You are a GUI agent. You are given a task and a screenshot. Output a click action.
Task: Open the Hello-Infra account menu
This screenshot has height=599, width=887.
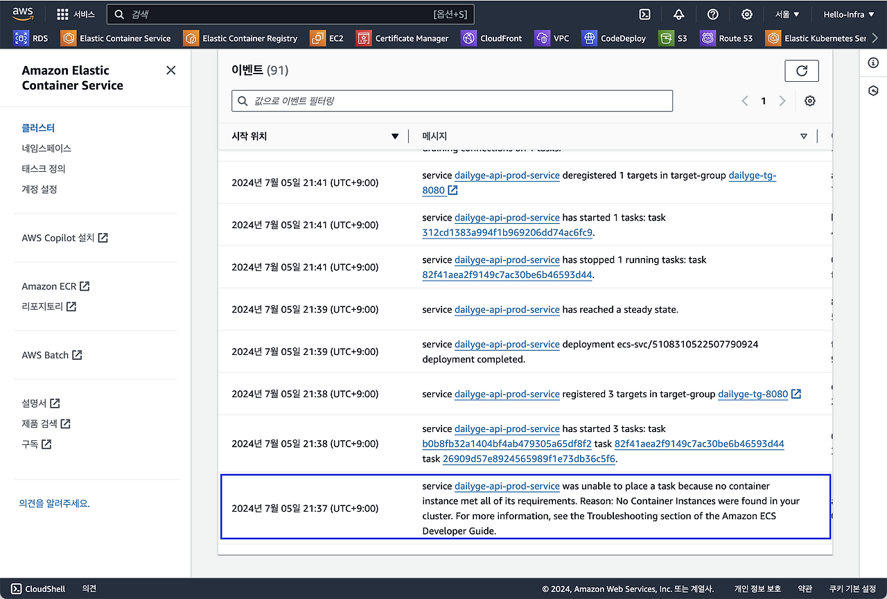tap(848, 15)
